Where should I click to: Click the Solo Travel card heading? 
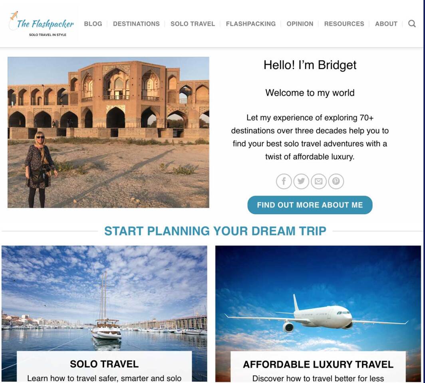pos(104,364)
